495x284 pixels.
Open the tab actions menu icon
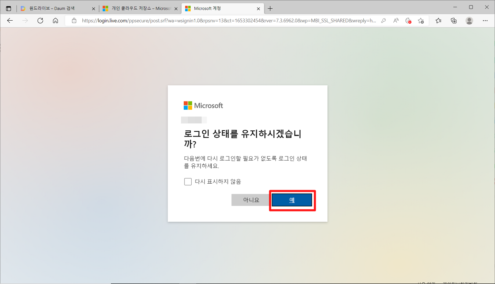click(9, 8)
